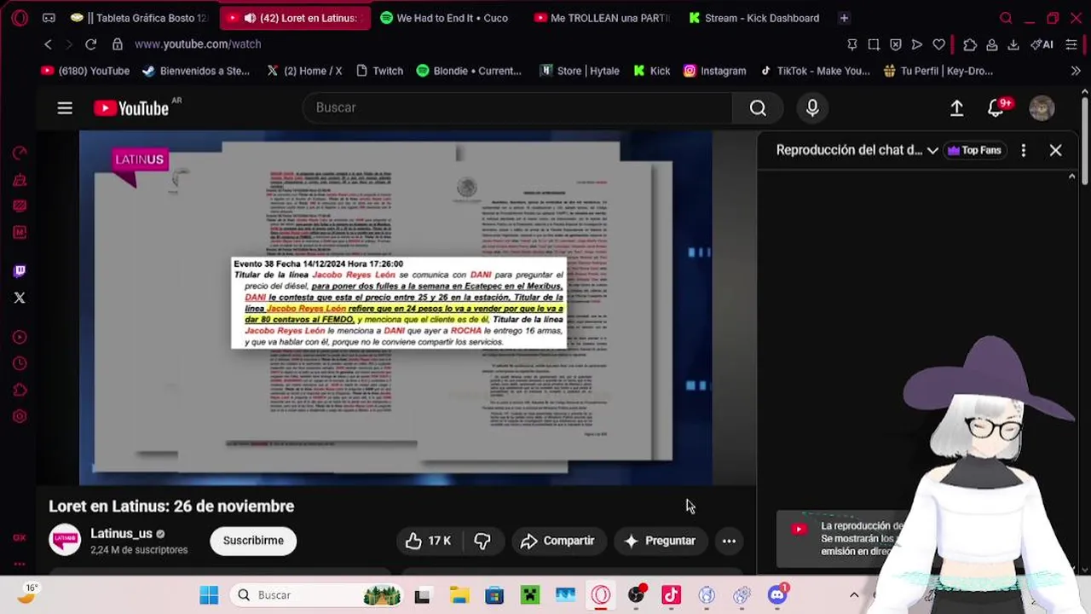Close the chat replay panel
The image size is (1091, 614).
coord(1055,150)
